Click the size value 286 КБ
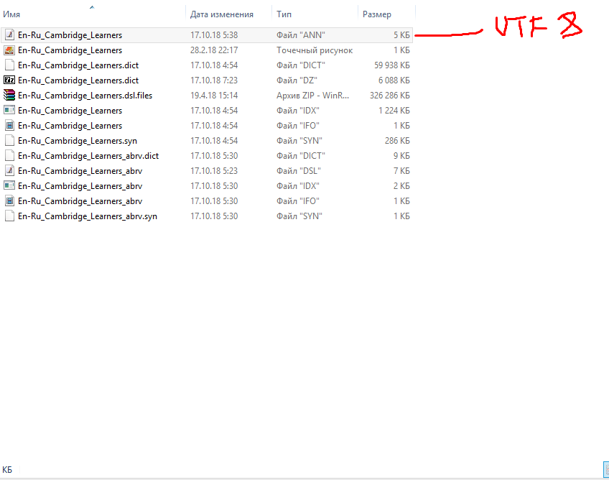The image size is (609, 480). click(397, 141)
